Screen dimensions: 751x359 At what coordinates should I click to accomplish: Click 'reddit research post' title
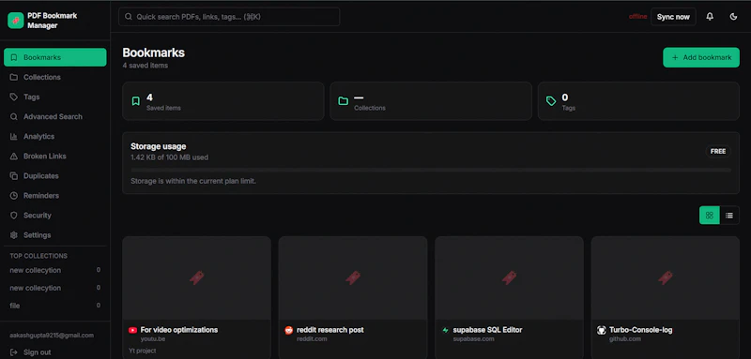coord(330,330)
